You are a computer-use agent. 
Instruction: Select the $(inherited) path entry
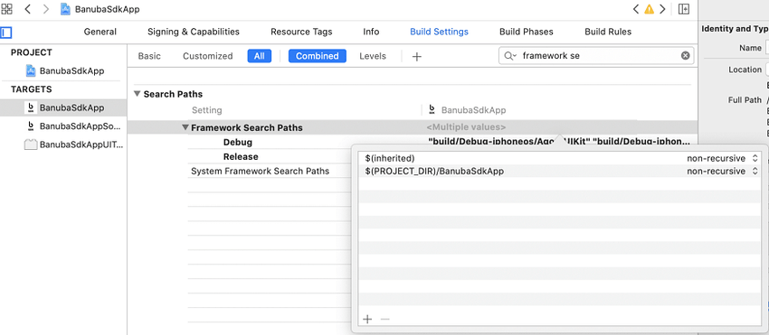point(390,158)
